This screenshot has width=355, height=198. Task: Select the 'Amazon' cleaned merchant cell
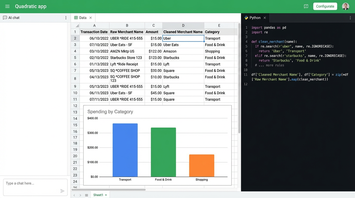point(183,51)
